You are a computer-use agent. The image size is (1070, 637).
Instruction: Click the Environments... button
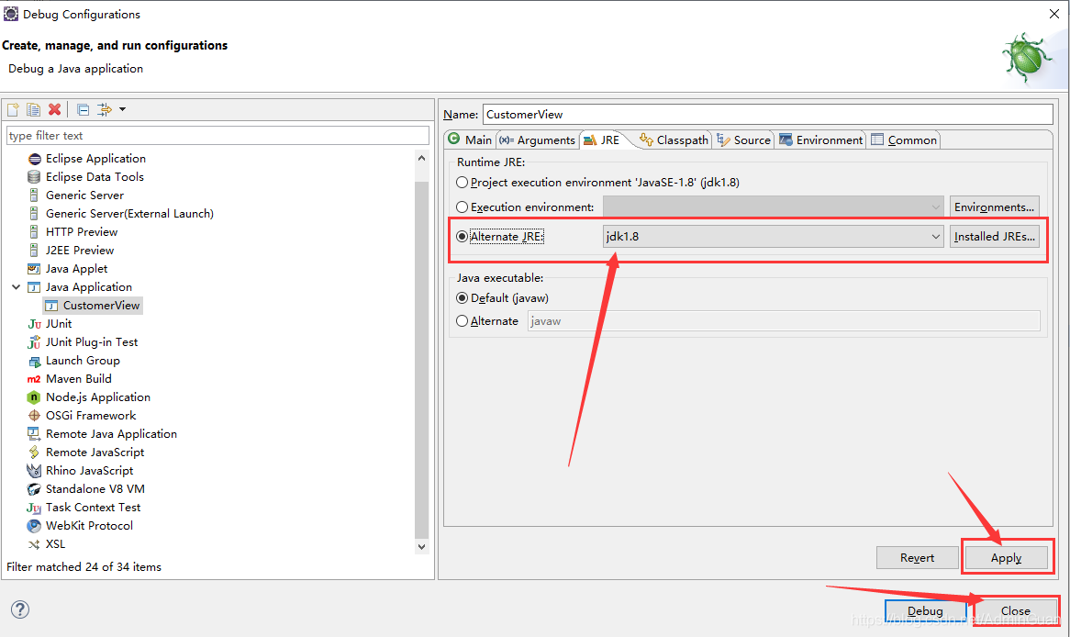point(994,207)
